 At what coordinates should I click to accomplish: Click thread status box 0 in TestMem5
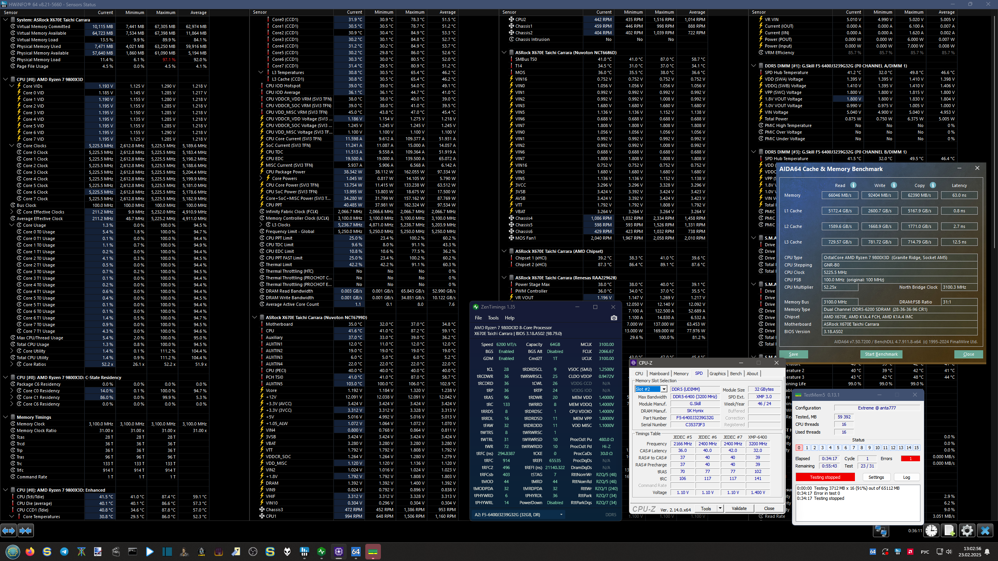click(x=799, y=448)
